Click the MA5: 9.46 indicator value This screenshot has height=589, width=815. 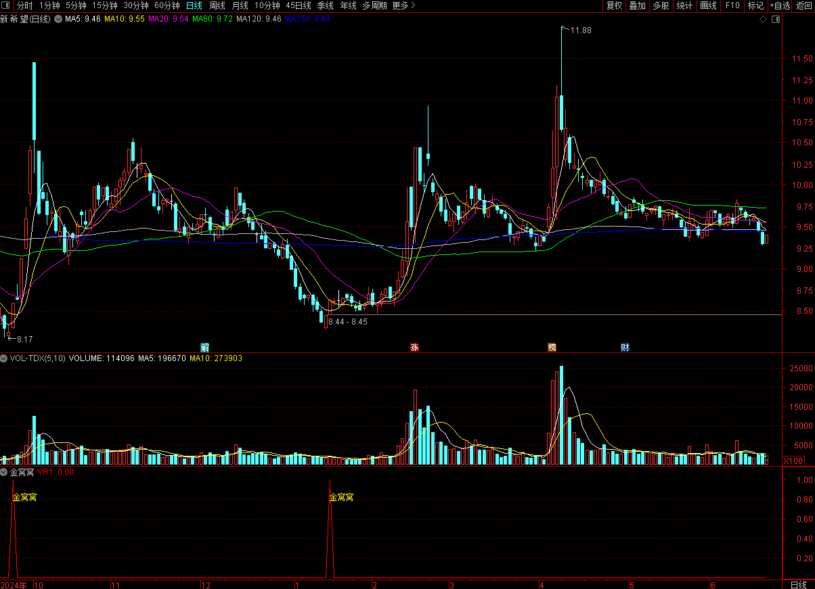click(x=83, y=19)
